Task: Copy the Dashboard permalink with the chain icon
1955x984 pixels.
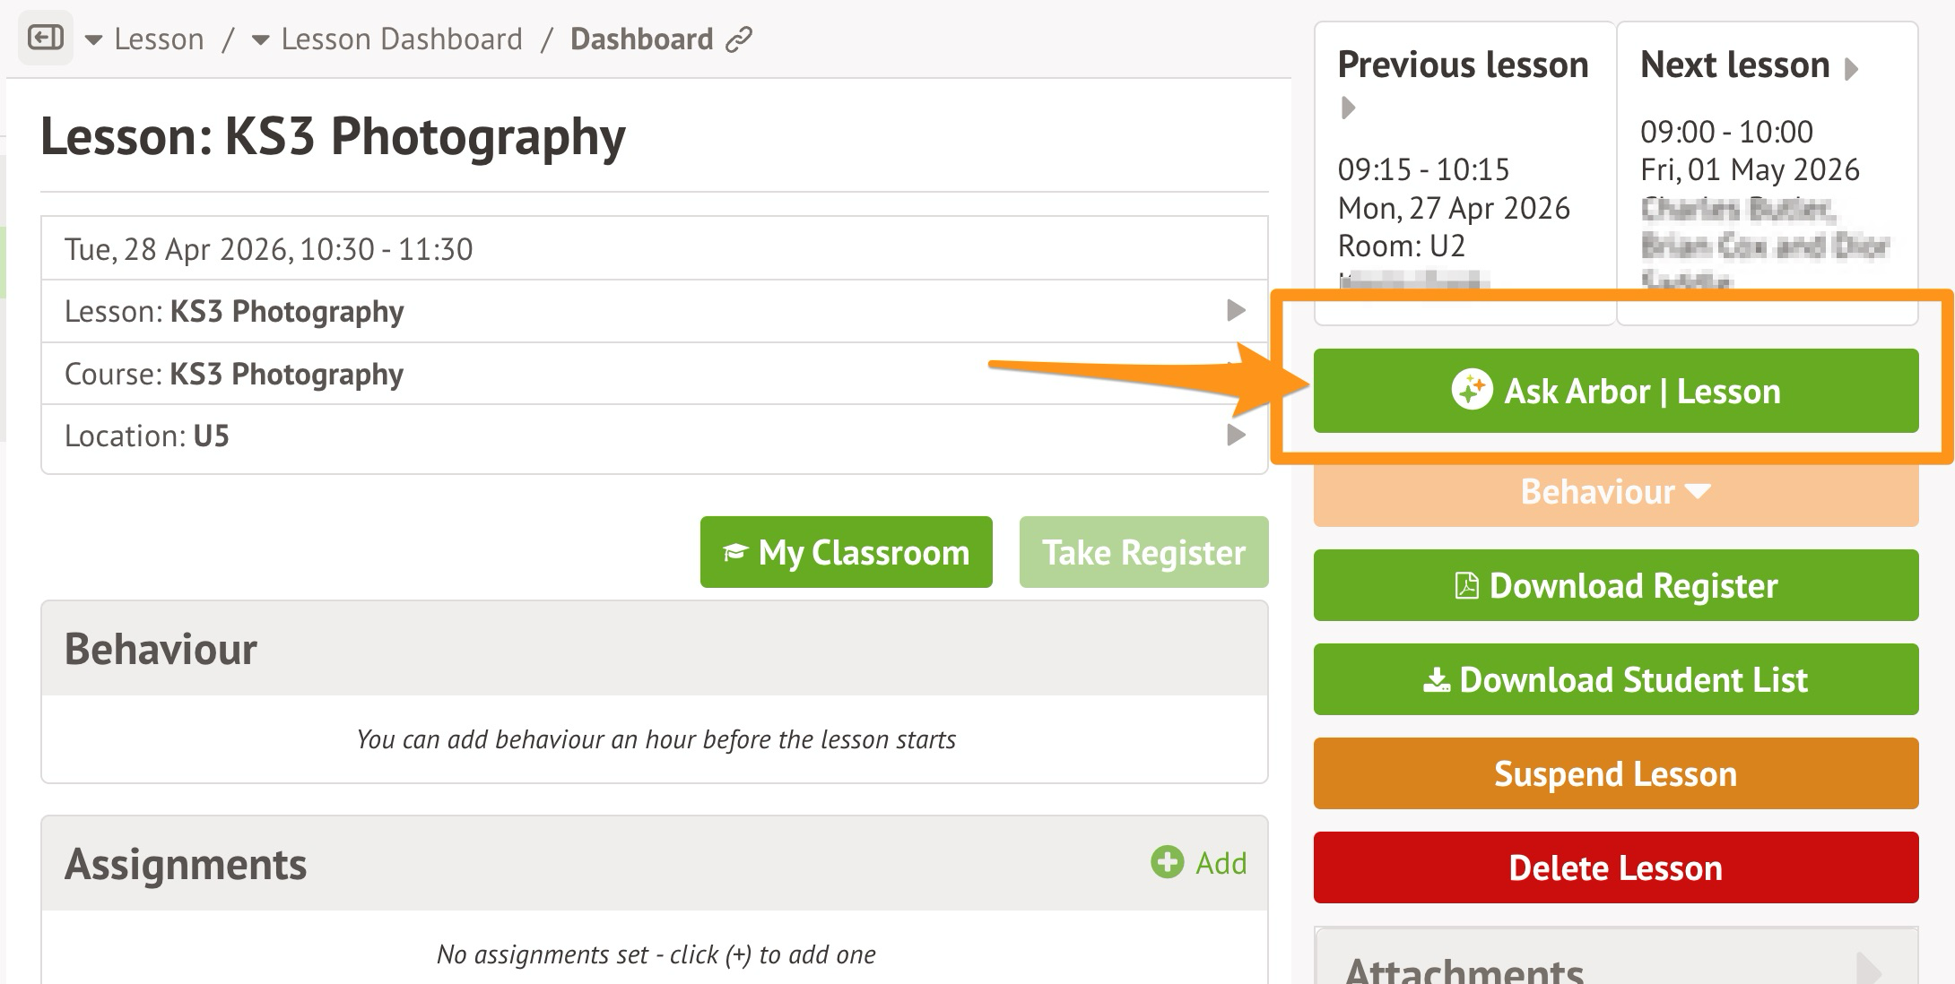Action: click(739, 40)
